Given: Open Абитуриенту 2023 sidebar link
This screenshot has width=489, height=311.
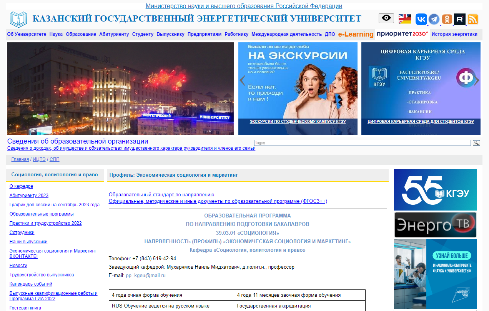Looking at the screenshot, I should [x=29, y=196].
